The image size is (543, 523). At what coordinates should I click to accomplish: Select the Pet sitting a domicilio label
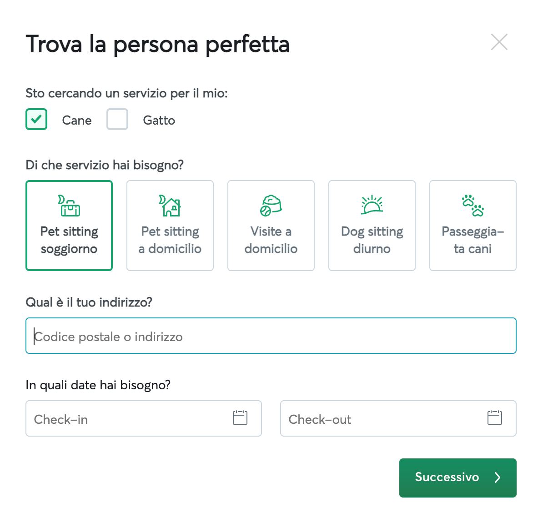pos(170,240)
